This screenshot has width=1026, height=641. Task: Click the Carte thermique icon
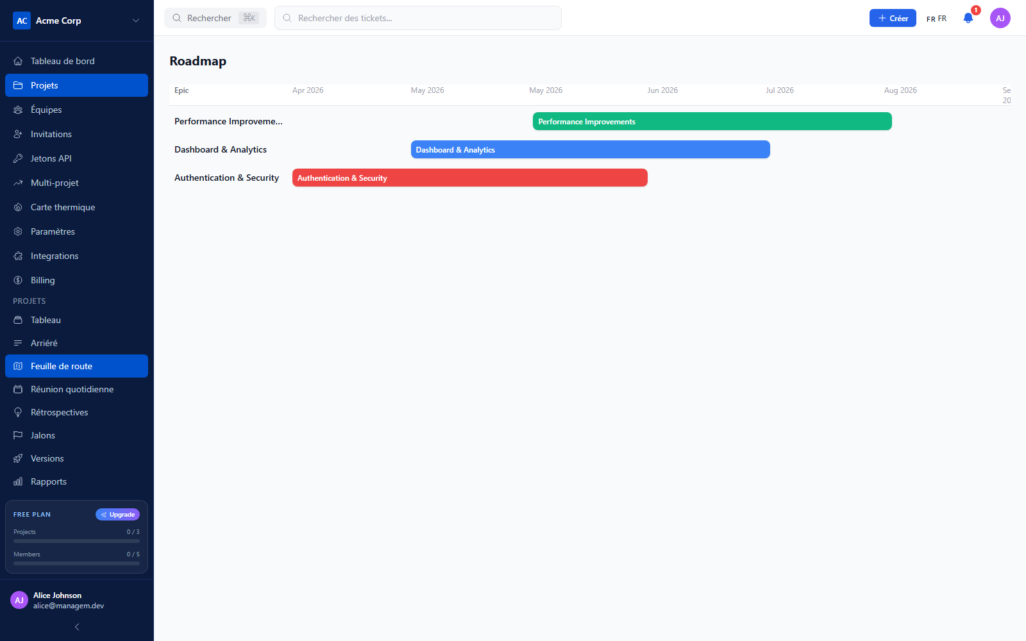pyautogui.click(x=18, y=207)
